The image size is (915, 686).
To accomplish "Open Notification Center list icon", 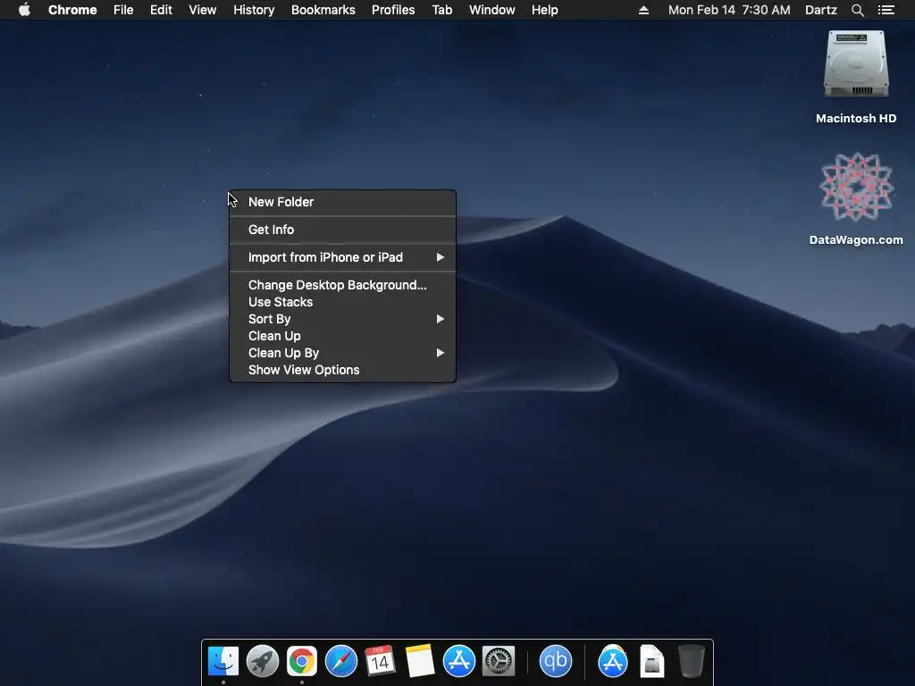I will [886, 10].
